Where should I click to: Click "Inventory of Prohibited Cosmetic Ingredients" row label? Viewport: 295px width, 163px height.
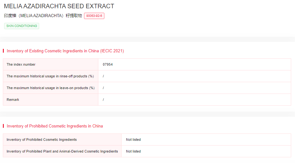pos(42,140)
